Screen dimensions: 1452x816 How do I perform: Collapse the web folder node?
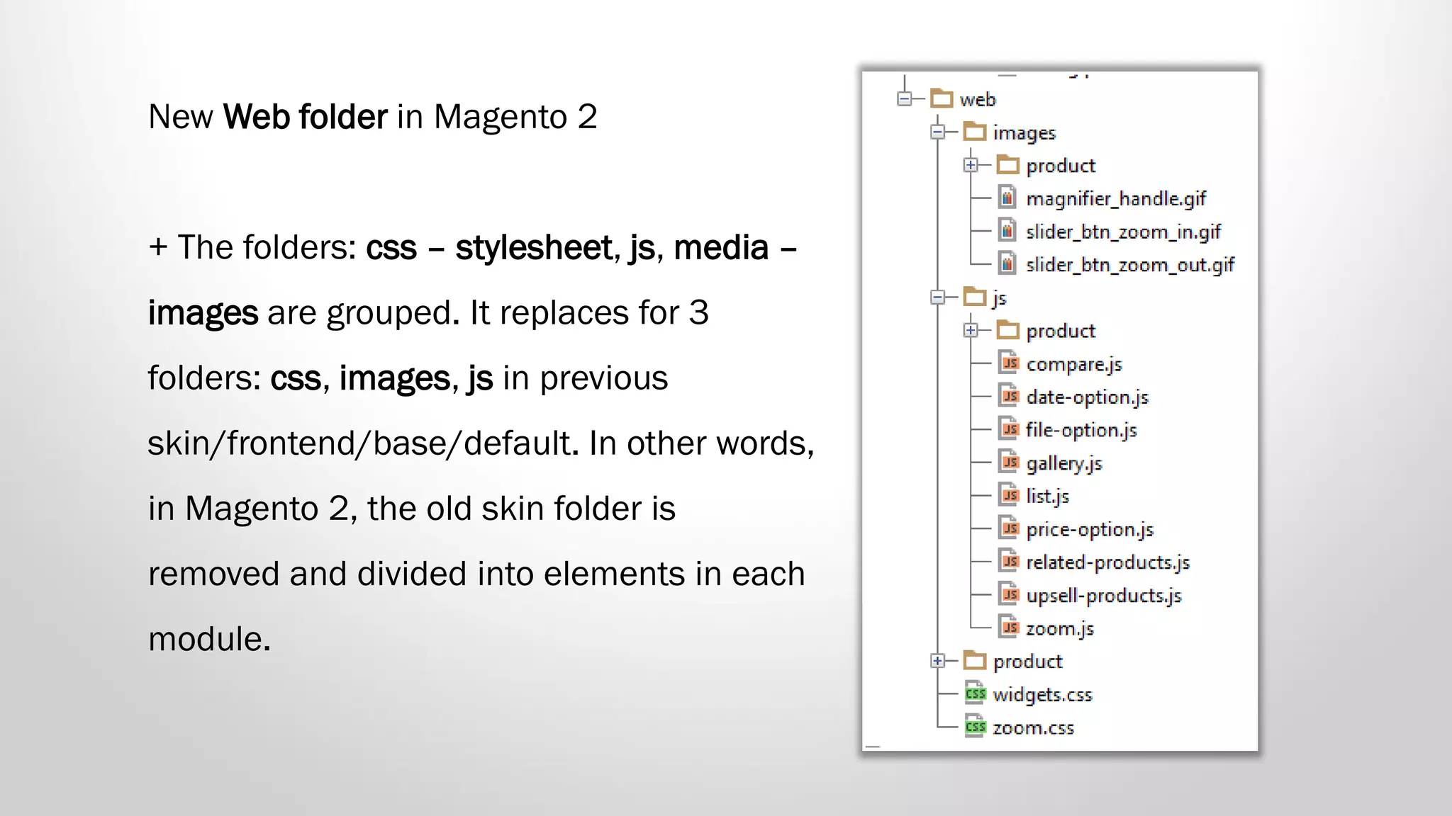click(x=904, y=99)
